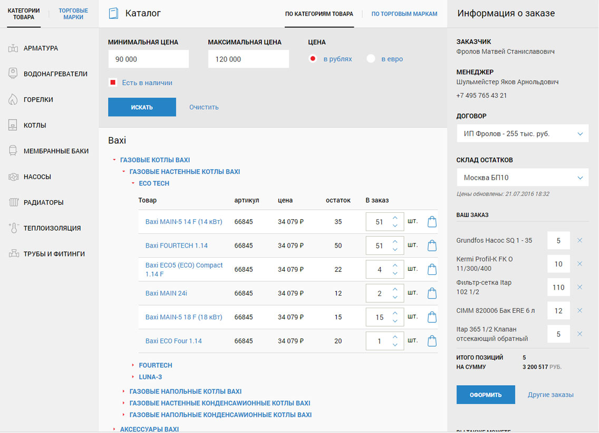
Task: Open Baxi MAIN 24i product link
Action: (x=166, y=293)
